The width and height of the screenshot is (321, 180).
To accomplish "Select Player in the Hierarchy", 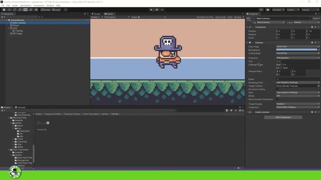I will 16,25.
